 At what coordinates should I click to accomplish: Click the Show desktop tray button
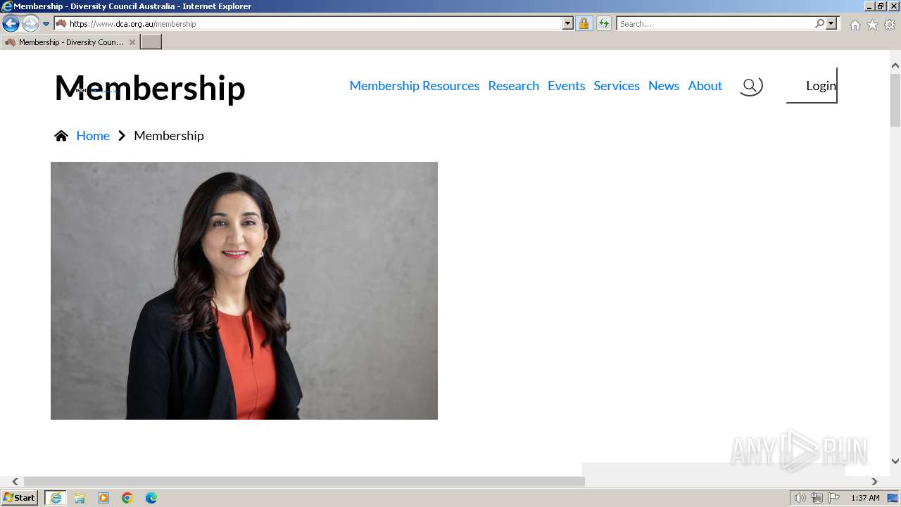tap(893, 498)
